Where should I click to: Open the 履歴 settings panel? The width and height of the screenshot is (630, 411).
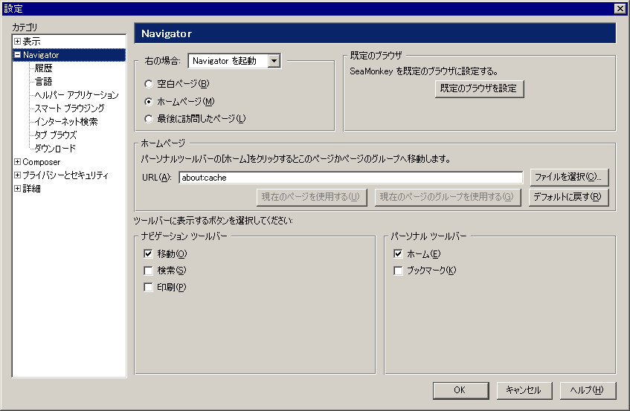43,68
